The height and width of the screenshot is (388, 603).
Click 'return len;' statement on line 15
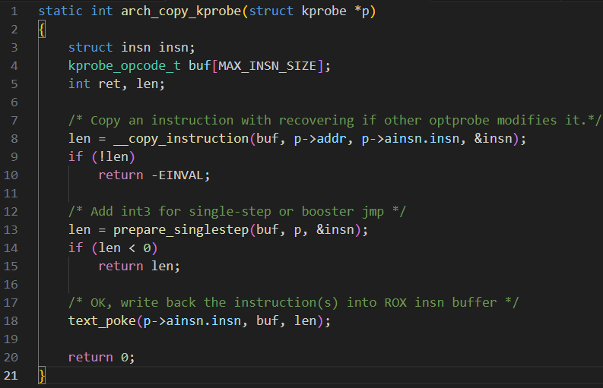139,267
